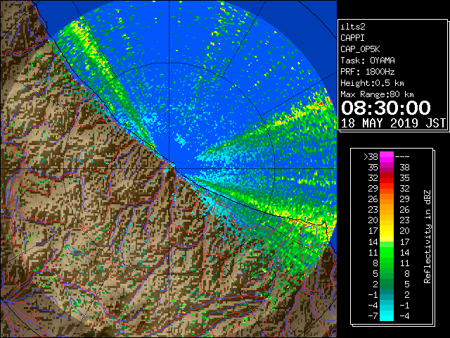Click the '-4' bottom right legend value

click(405, 316)
